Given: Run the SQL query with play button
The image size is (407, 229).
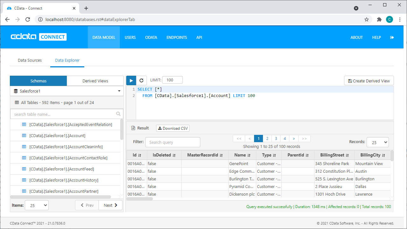Looking at the screenshot, I should coord(131,81).
